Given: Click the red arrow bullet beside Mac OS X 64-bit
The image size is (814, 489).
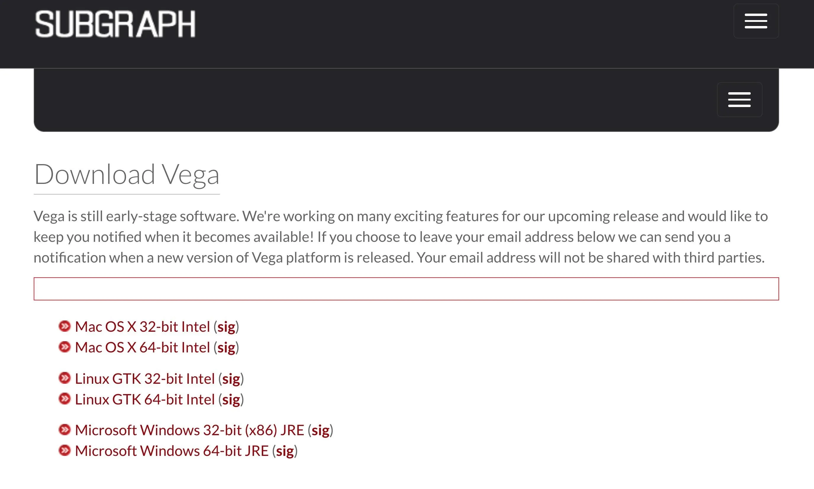Looking at the screenshot, I should [x=64, y=347].
